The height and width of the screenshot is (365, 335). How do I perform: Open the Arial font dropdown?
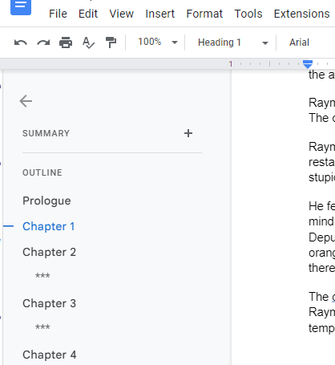(299, 43)
